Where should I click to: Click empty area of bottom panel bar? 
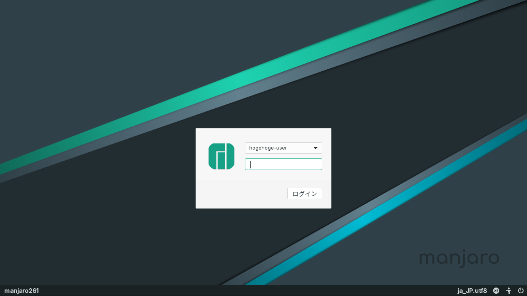click(247, 291)
